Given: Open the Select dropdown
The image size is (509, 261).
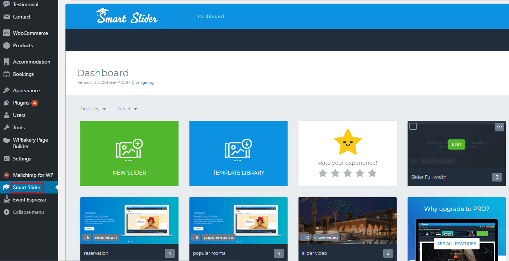Looking at the screenshot, I should 127,109.
